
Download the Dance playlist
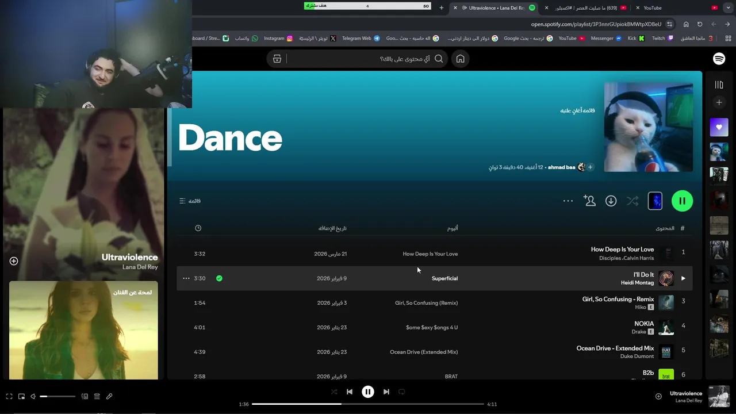(611, 201)
